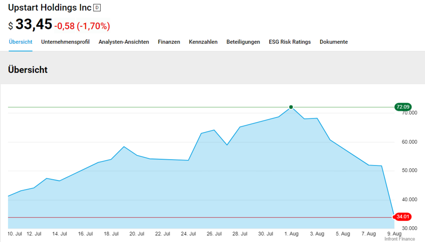
Task: Click the green 72.09 high value badge
Action: coord(403,107)
